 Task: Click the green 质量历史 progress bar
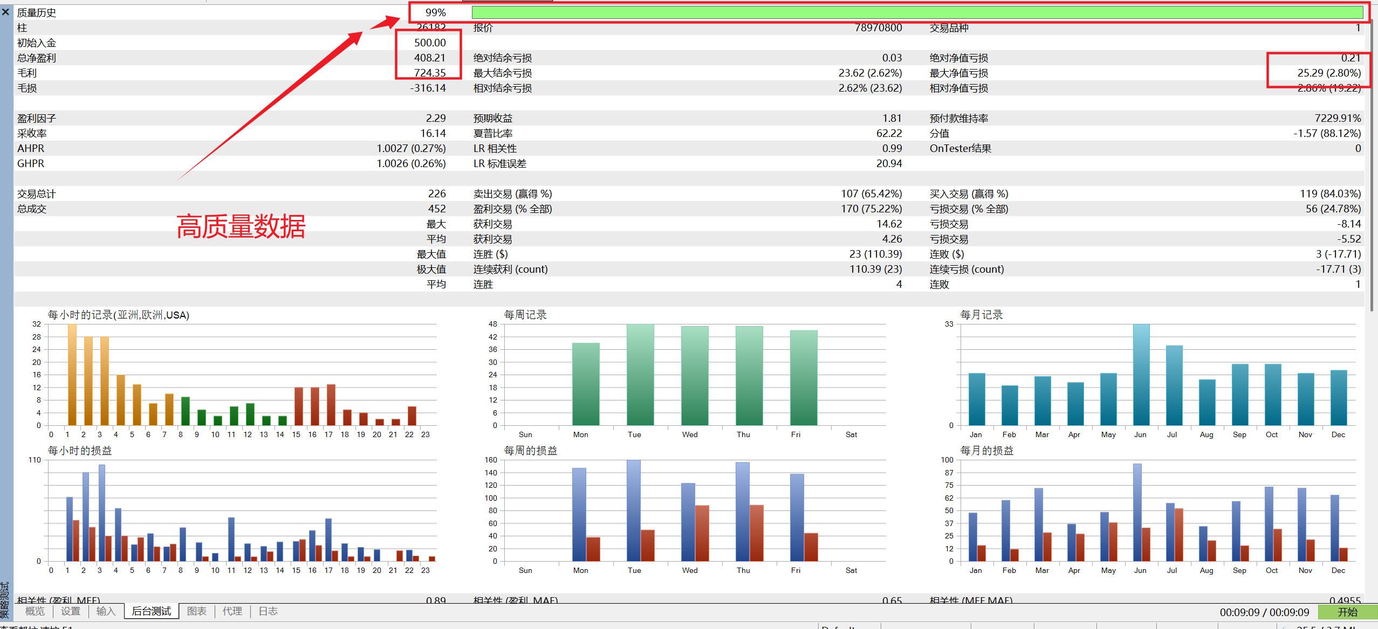click(x=917, y=12)
